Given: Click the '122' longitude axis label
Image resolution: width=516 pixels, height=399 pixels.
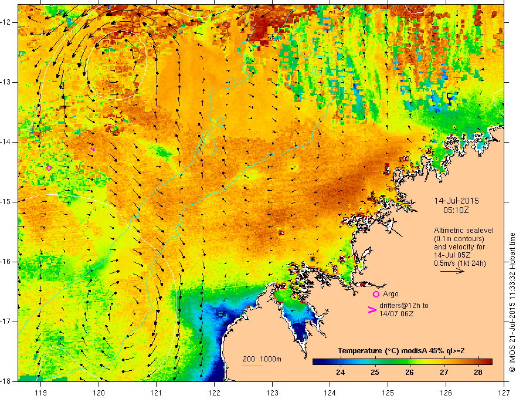Looking at the screenshot, I should [x=214, y=393].
